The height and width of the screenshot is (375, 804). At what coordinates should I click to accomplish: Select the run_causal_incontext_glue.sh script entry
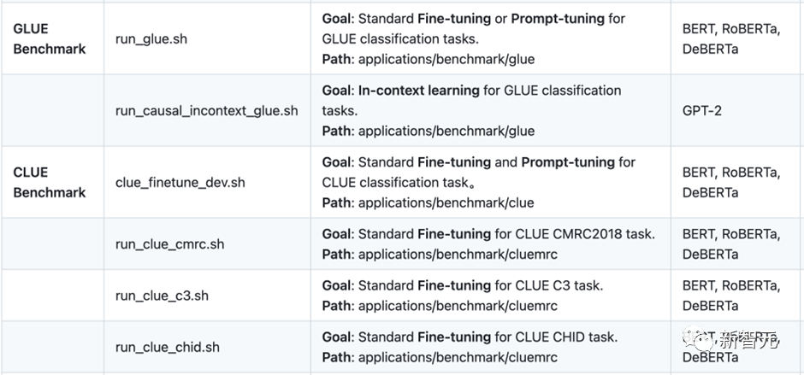pos(206,110)
